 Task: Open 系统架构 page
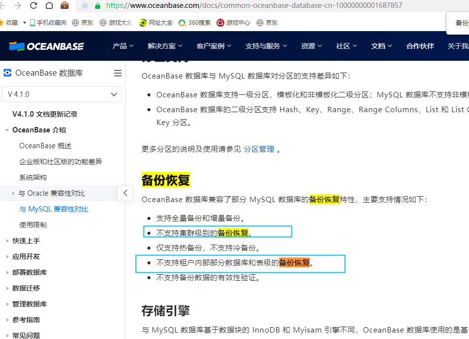point(33,177)
